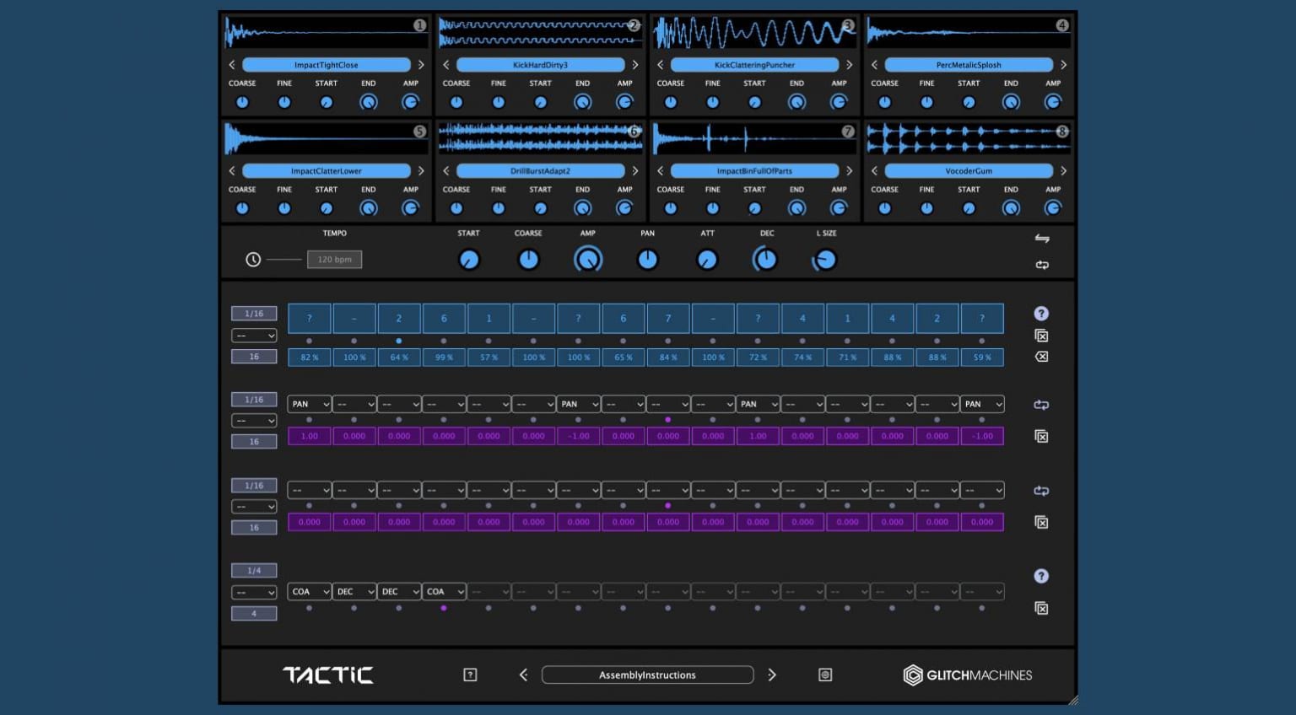The width and height of the screenshot is (1296, 715).
Task: Adjust the ATT knob
Action: (707, 260)
